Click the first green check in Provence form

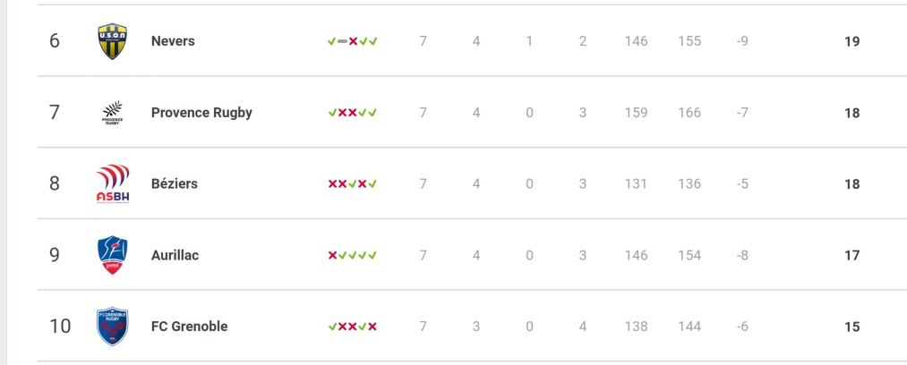(x=332, y=113)
